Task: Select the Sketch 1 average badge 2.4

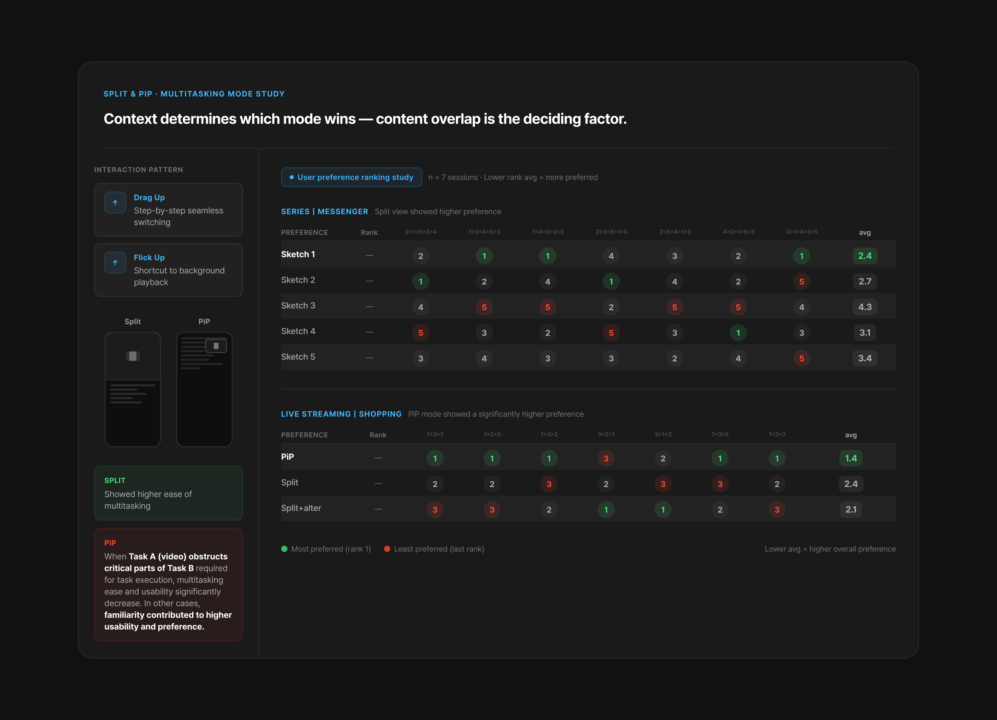Action: click(x=865, y=256)
